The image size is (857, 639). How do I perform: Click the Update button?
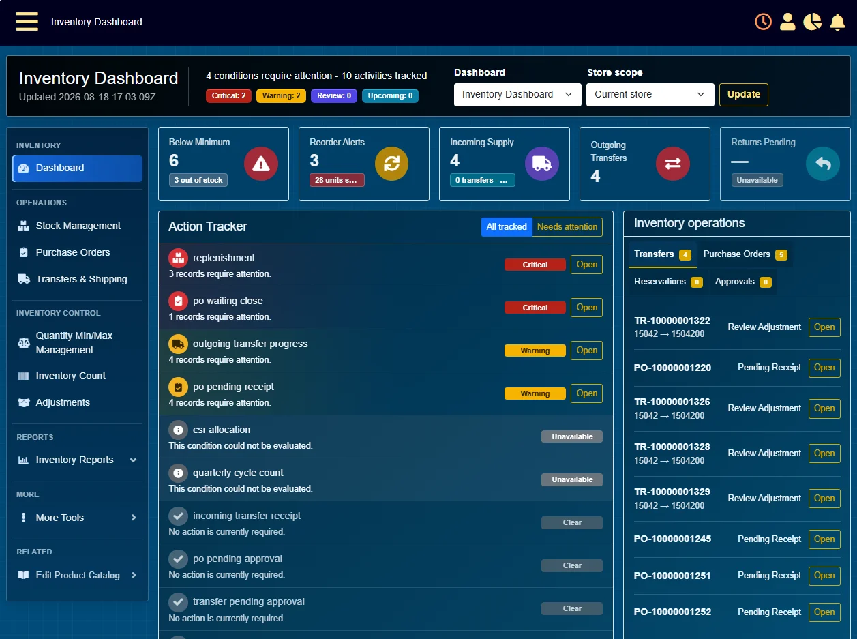coord(744,95)
